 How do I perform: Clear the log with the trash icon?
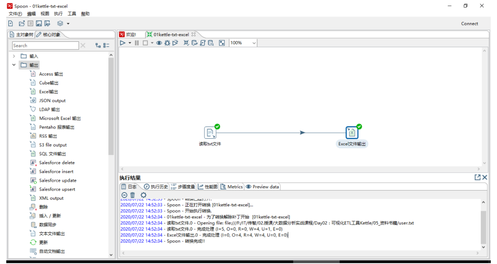click(132, 195)
